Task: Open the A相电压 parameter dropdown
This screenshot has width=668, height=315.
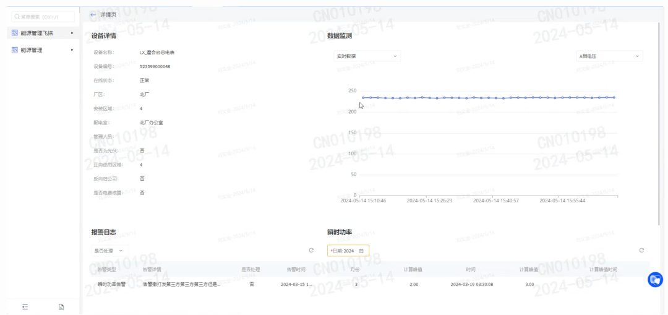Action: [x=609, y=56]
